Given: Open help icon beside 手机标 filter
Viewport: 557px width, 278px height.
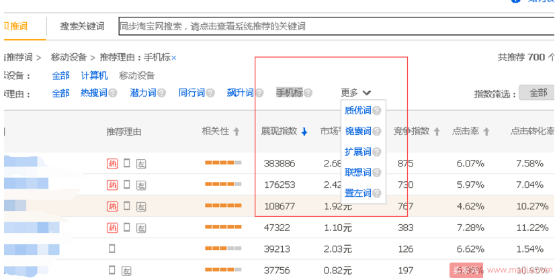Looking at the screenshot, I should click(308, 93).
